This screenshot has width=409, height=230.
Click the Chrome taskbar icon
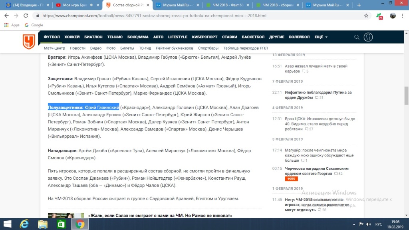80,224
